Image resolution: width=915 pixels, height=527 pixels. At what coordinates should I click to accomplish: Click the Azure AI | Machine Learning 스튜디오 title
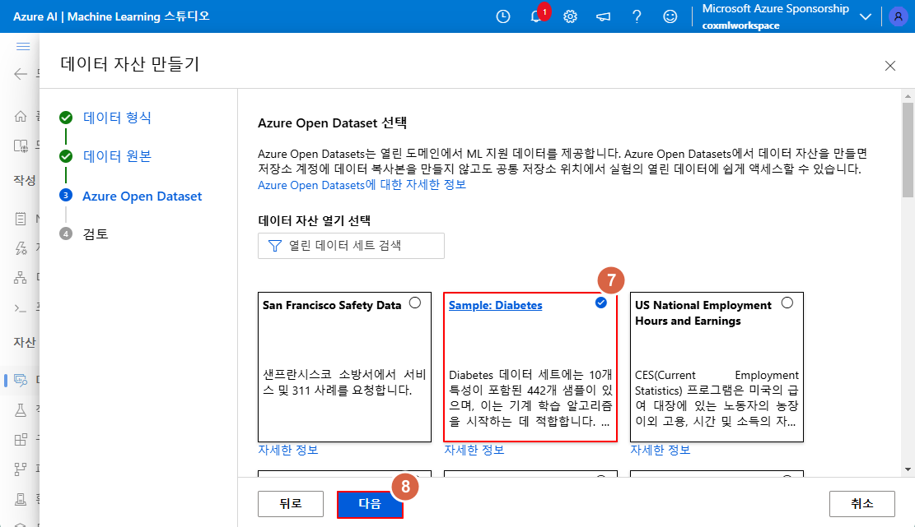tap(111, 16)
